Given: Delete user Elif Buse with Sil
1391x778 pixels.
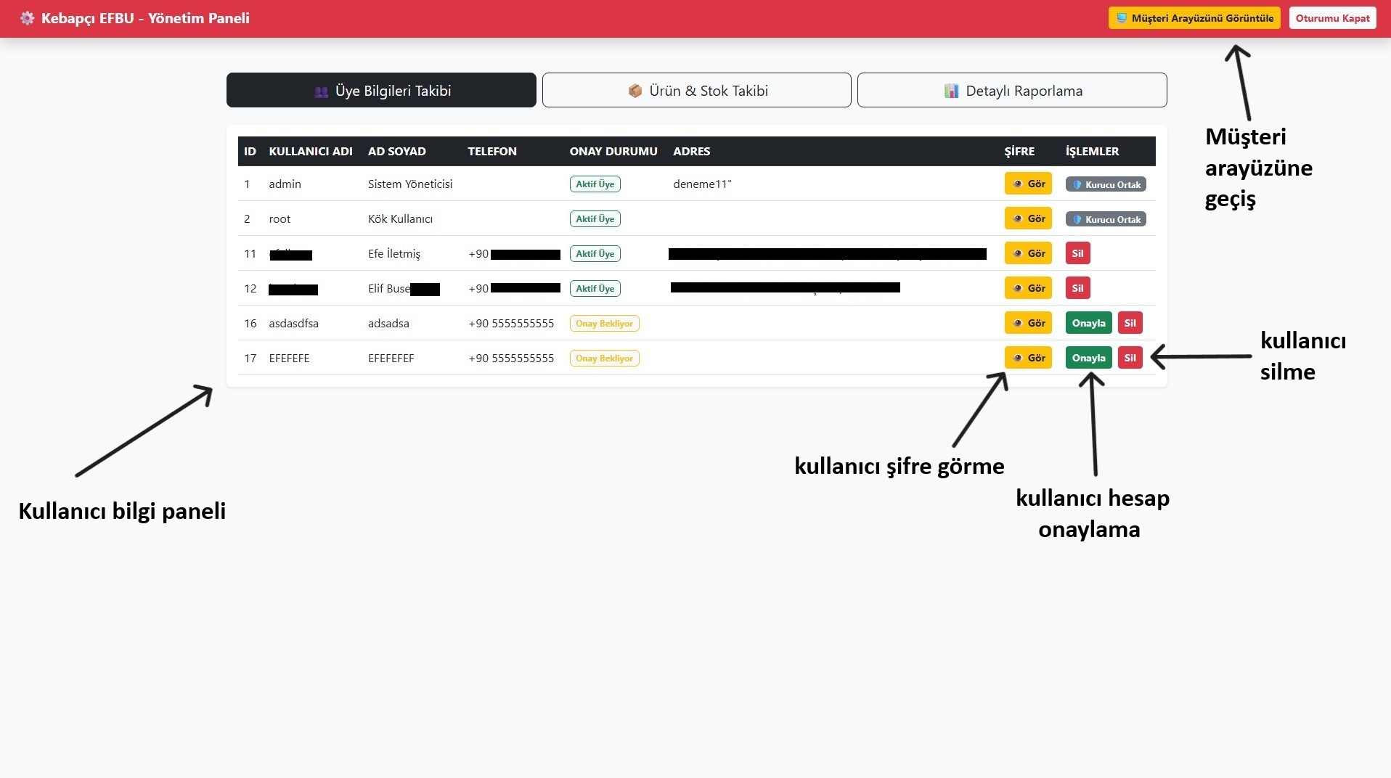Looking at the screenshot, I should [1077, 288].
